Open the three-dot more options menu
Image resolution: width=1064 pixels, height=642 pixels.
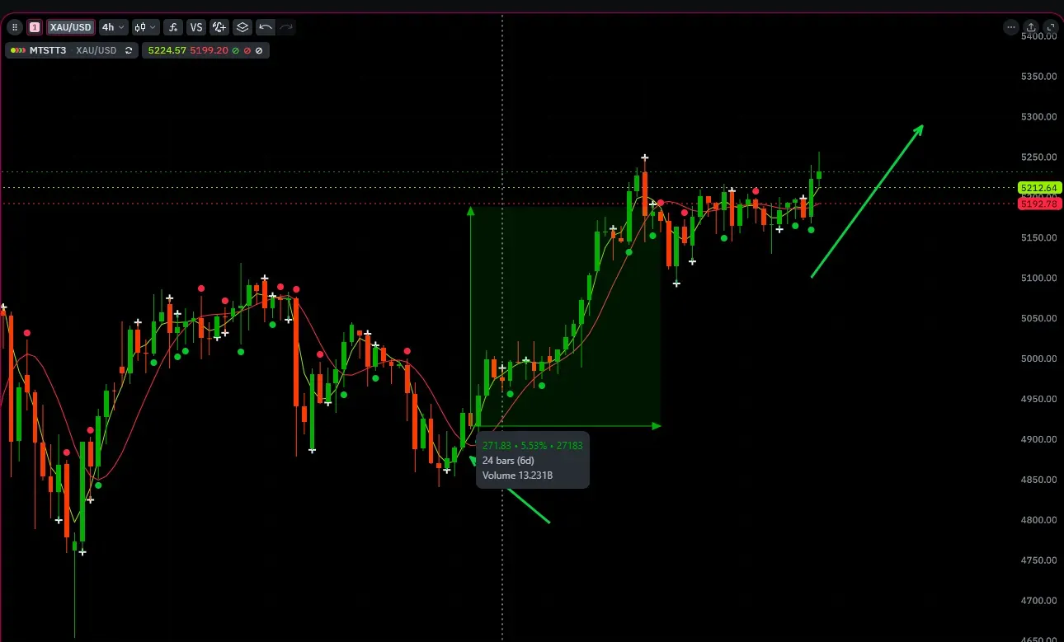[1010, 27]
